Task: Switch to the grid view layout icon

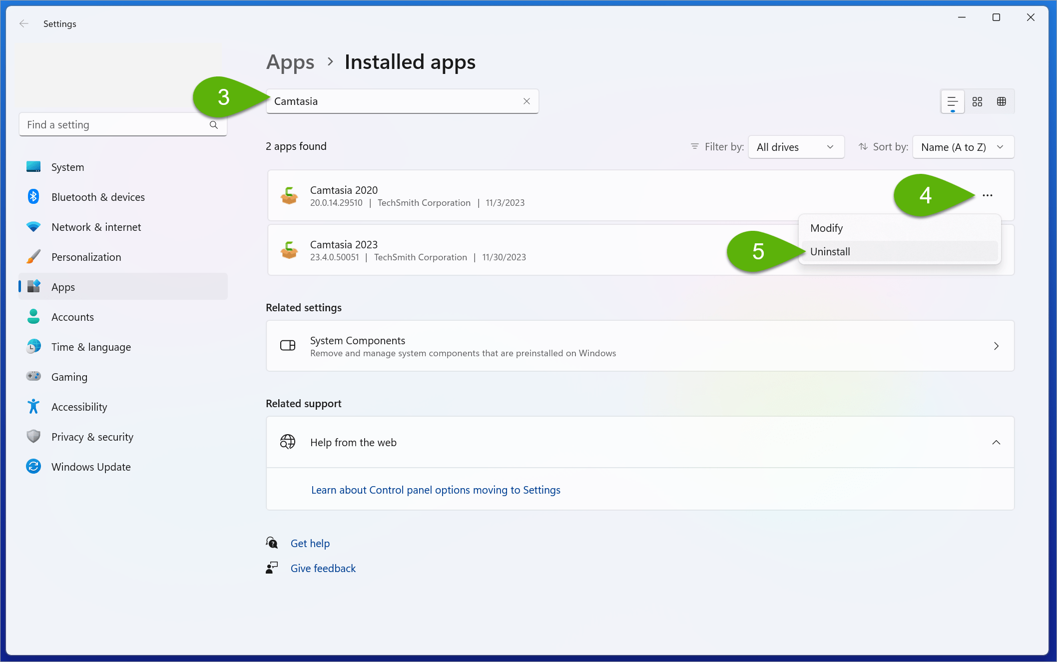Action: click(x=977, y=102)
